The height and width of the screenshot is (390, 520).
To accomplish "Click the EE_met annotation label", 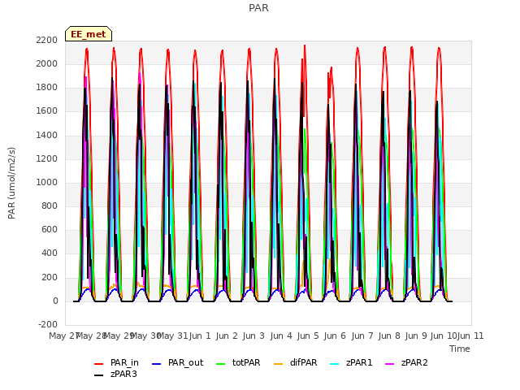I will 89,34.
